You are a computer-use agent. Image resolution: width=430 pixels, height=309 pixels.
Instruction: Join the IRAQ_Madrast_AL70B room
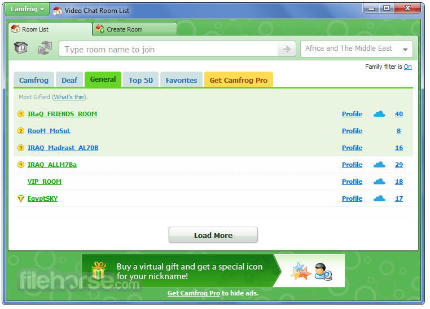[63, 148]
